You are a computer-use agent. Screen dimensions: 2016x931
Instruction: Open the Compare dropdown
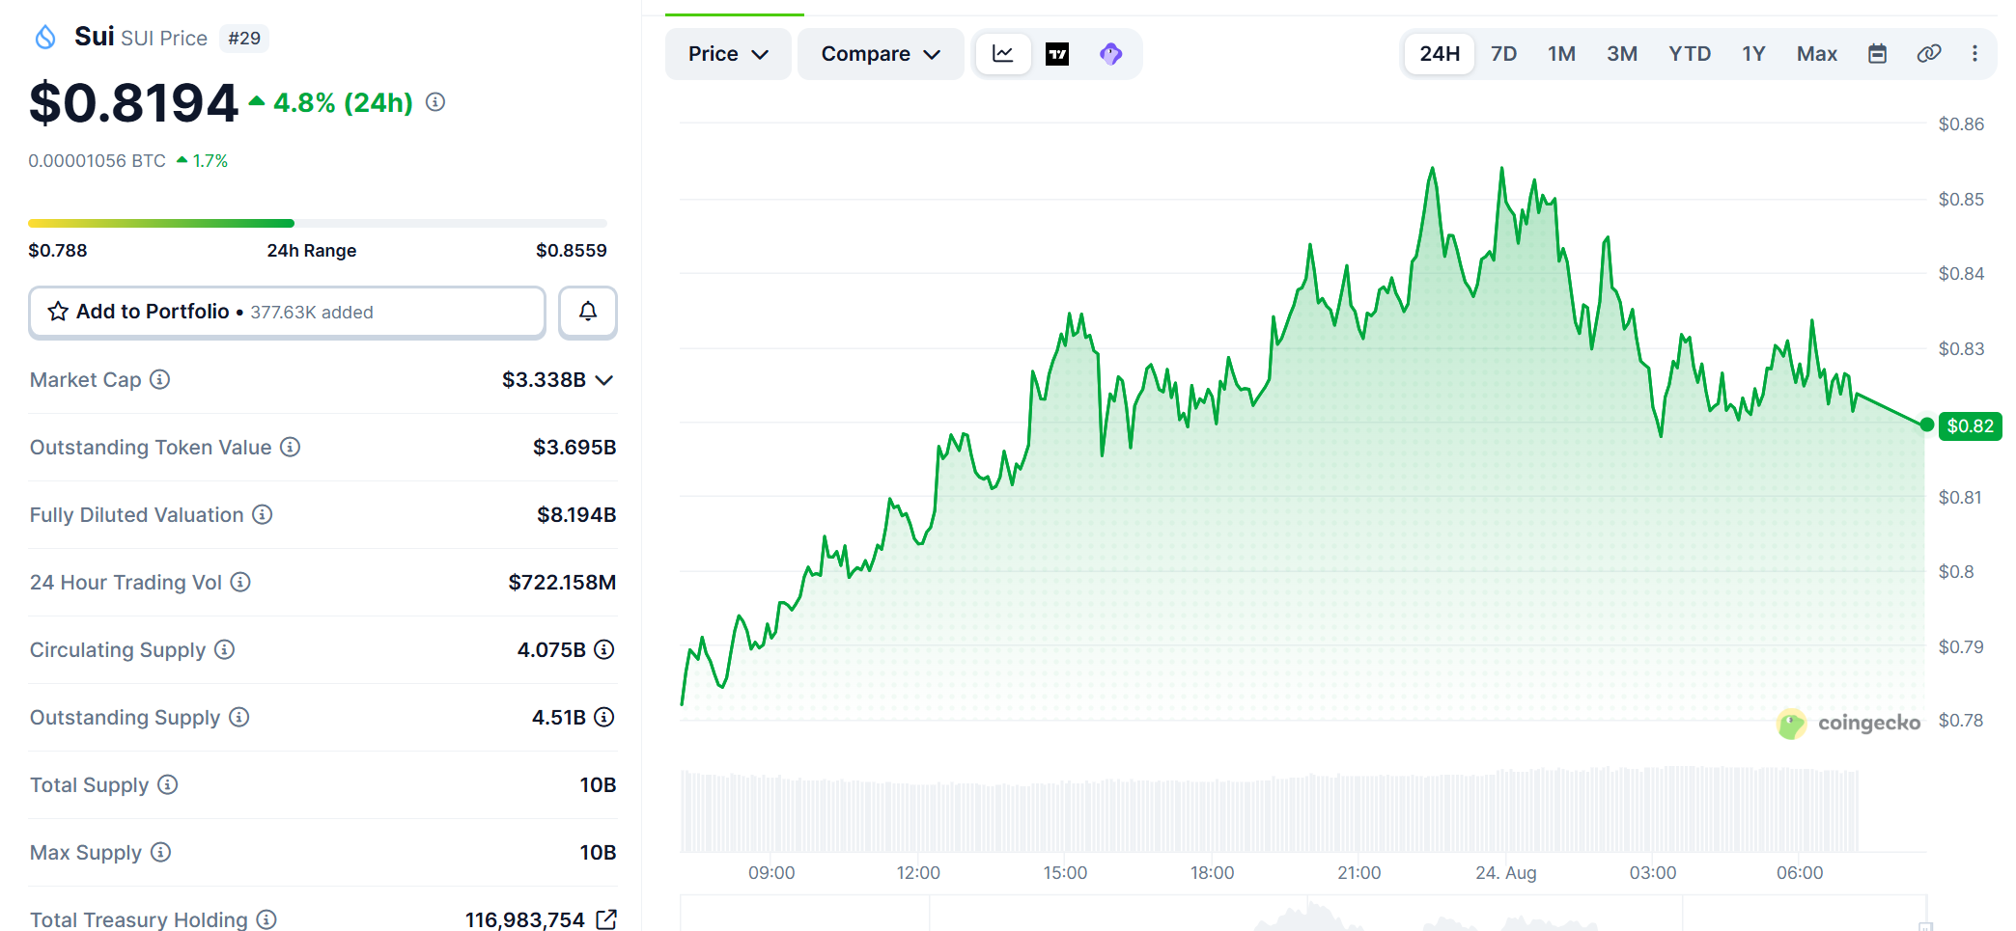[881, 54]
